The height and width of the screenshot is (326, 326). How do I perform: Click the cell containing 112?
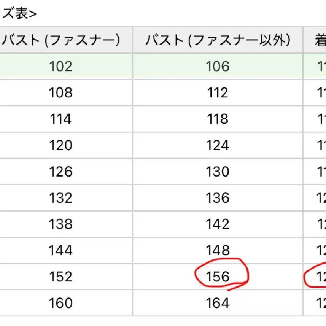click(218, 93)
